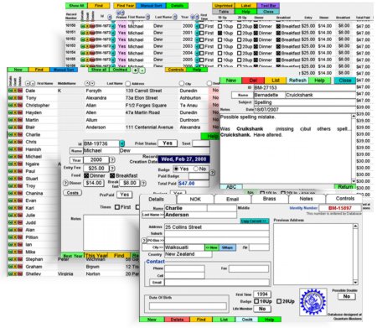Image resolution: width=377 pixels, height=328 pixels.
Task: Click the red Delete button at bottom
Action: (177, 320)
